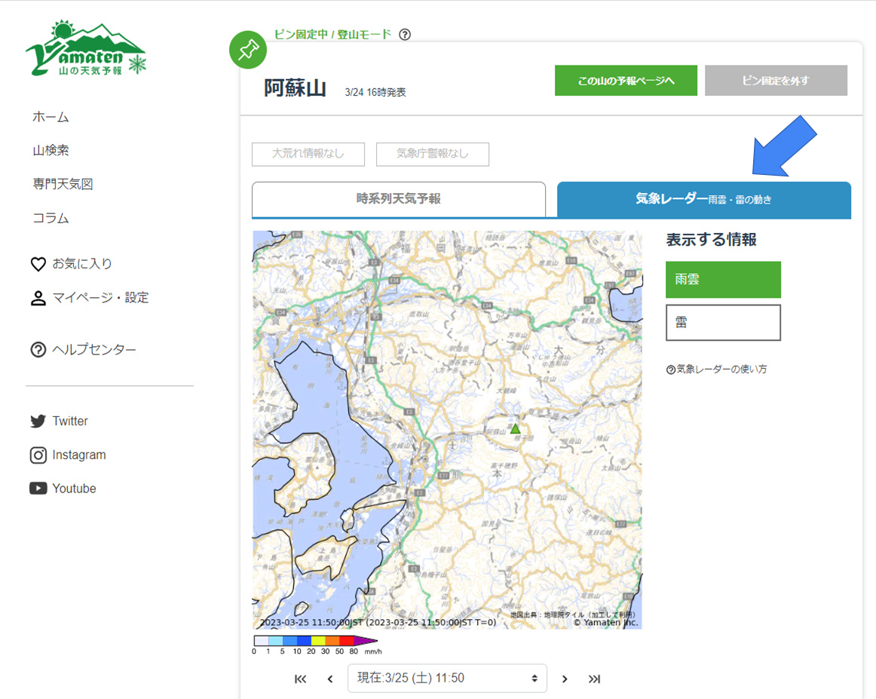Jump to first radar frame
The image size is (876, 699).
click(x=301, y=679)
